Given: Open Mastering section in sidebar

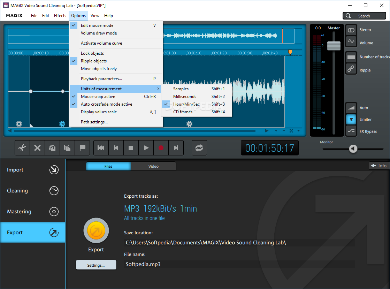Looking at the screenshot, I should coord(32,212).
